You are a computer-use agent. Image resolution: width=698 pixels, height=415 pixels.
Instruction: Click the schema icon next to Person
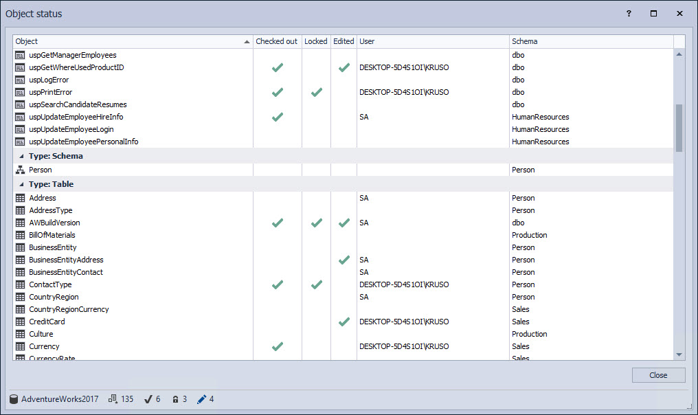(20, 170)
